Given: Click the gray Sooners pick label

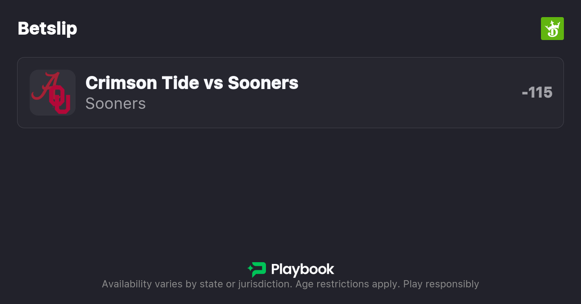Looking at the screenshot, I should click(x=115, y=103).
